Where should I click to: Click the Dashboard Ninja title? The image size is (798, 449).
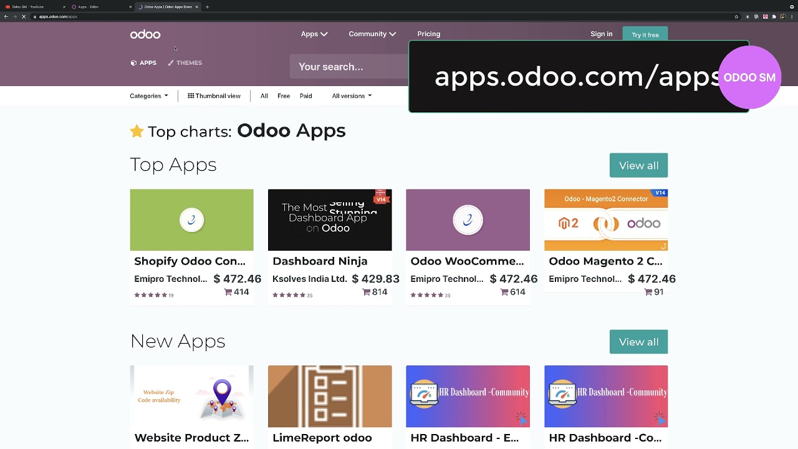pos(320,261)
